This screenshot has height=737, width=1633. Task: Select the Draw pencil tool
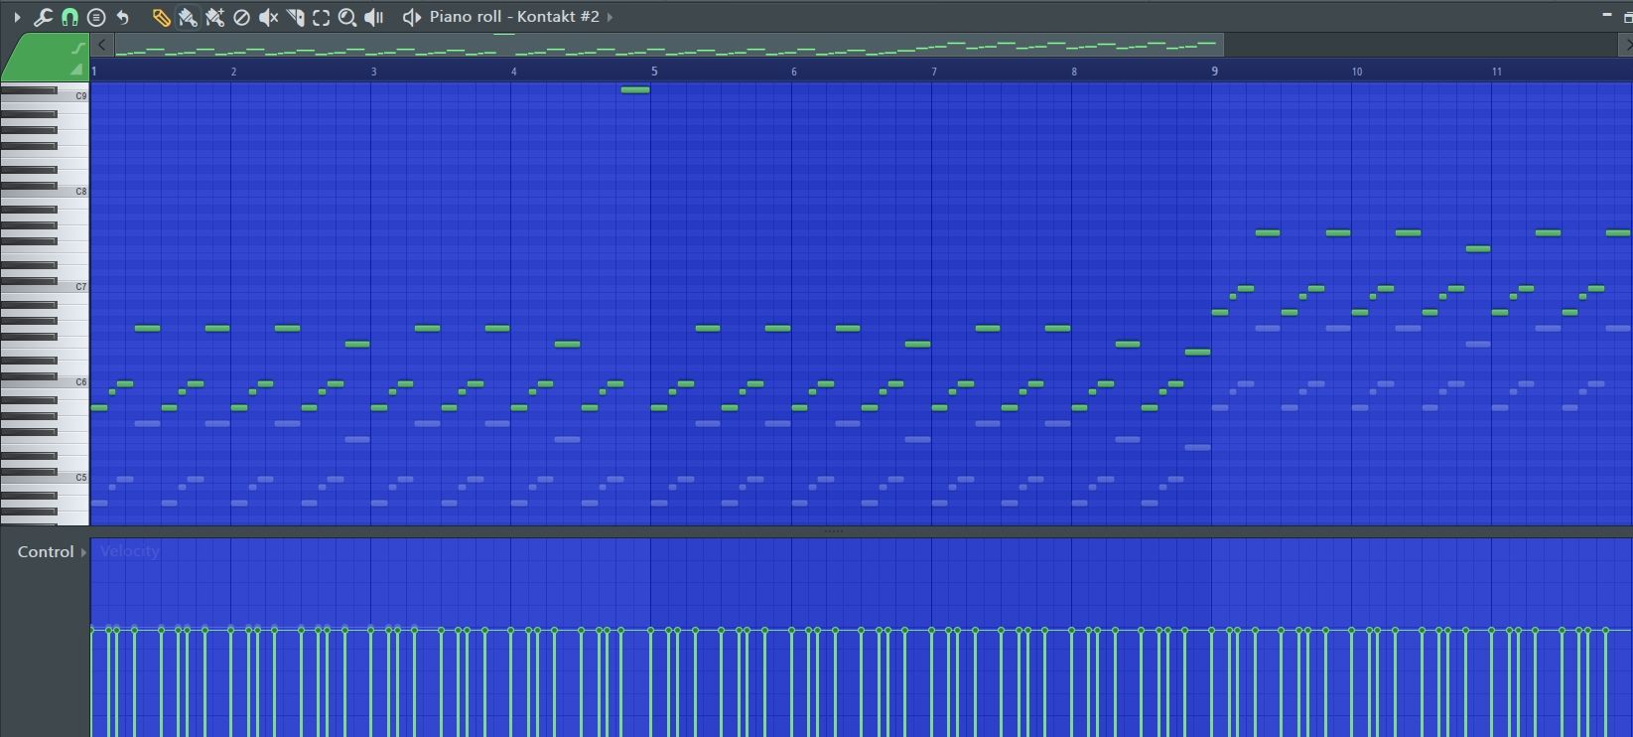click(x=161, y=17)
